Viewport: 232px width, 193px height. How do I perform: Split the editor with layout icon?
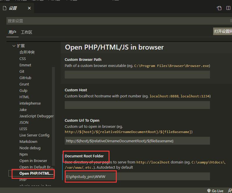[x=228, y=8]
